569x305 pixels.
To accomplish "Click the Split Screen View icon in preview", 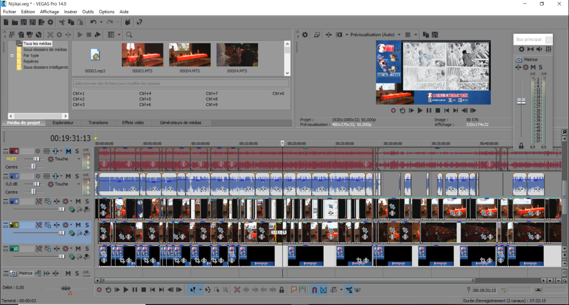I will [x=339, y=35].
